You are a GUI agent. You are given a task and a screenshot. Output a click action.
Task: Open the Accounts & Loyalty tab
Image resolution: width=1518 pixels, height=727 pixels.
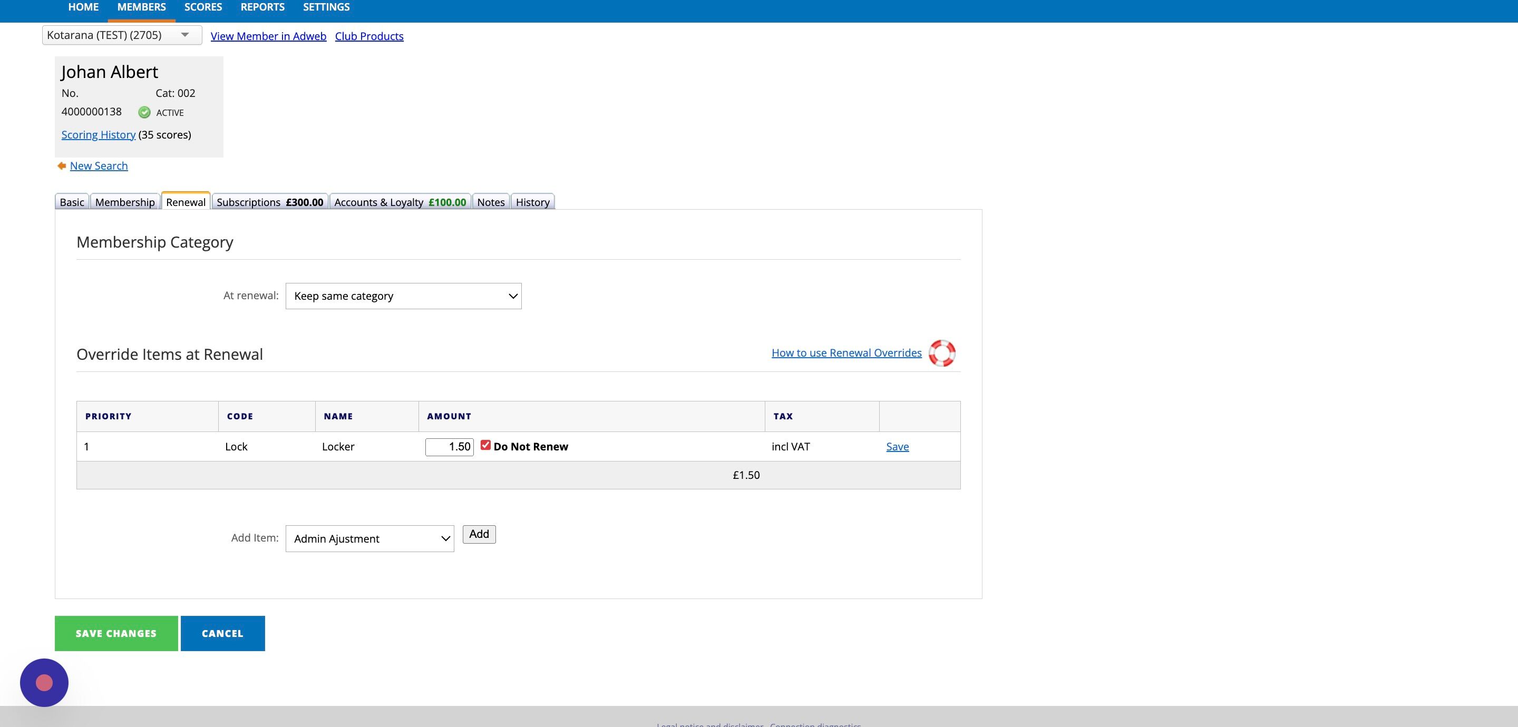click(400, 202)
